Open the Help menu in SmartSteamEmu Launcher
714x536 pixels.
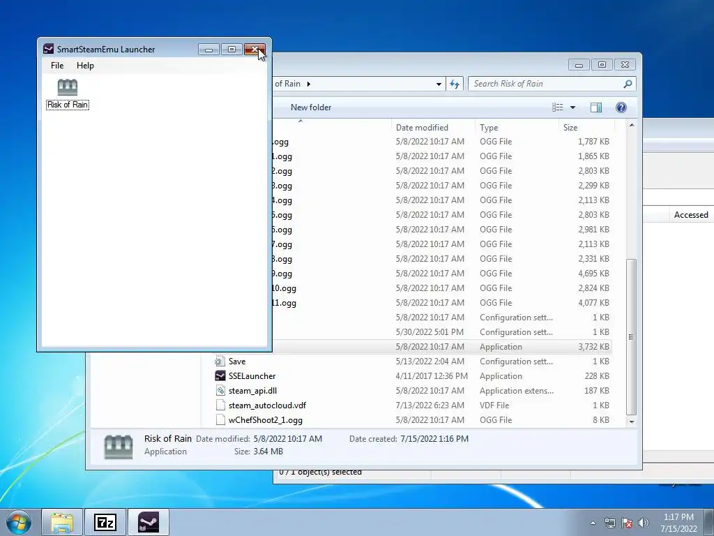[85, 66]
